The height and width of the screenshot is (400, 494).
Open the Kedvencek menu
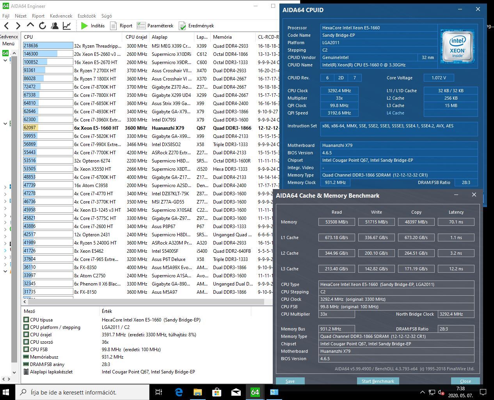pos(61,16)
